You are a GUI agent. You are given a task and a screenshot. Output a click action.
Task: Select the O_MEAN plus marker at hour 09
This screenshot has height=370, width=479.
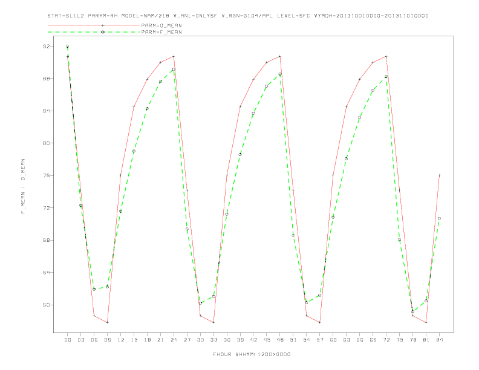pyautogui.click(x=107, y=322)
